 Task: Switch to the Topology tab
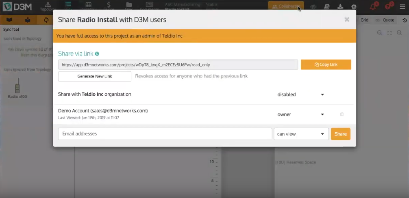pos(48,6)
